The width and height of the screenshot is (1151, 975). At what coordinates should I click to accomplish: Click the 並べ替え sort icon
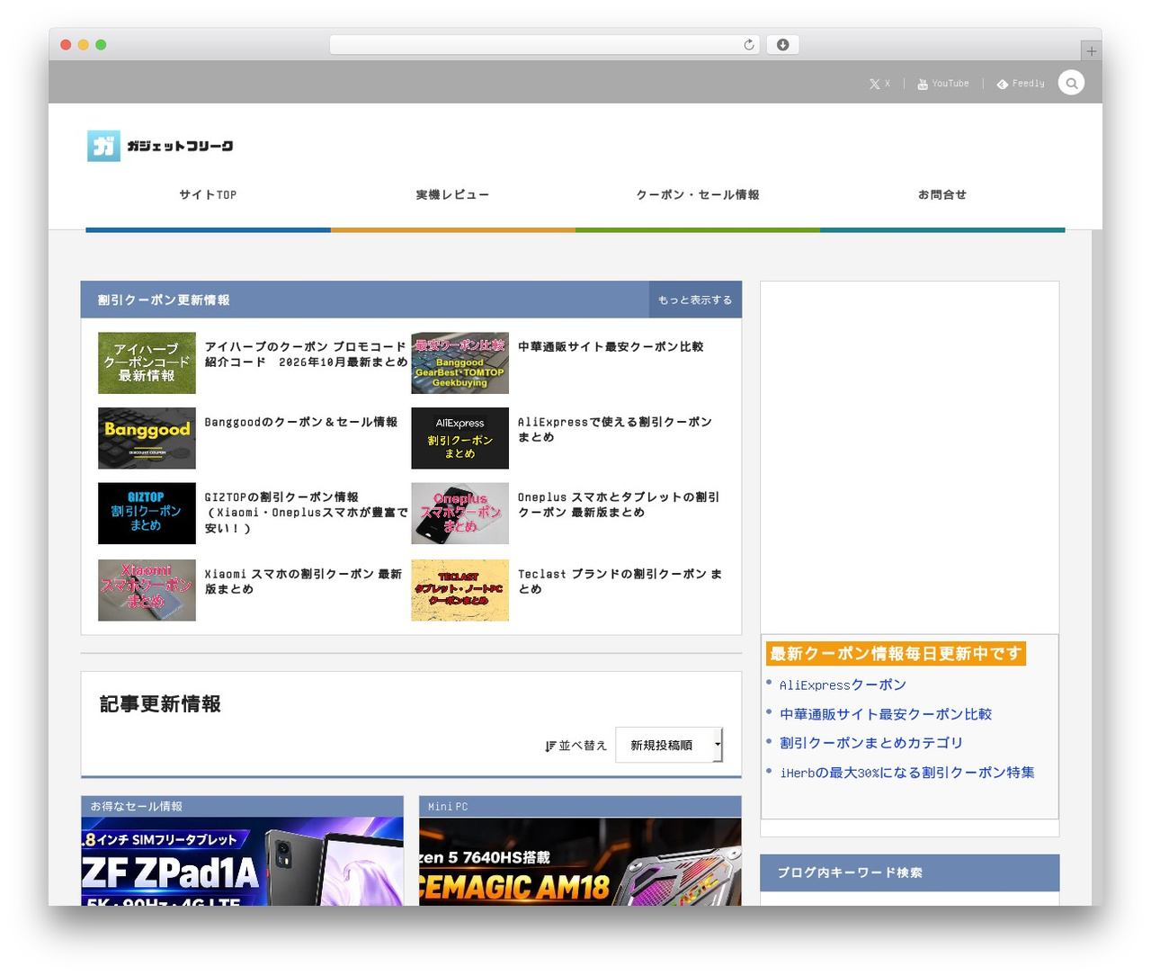click(x=550, y=746)
